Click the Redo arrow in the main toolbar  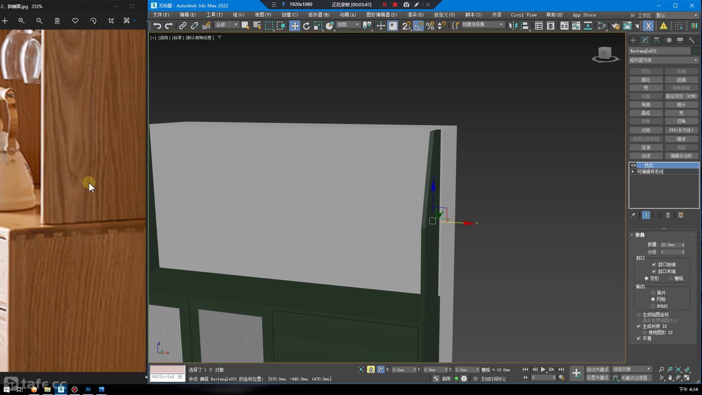click(x=169, y=26)
